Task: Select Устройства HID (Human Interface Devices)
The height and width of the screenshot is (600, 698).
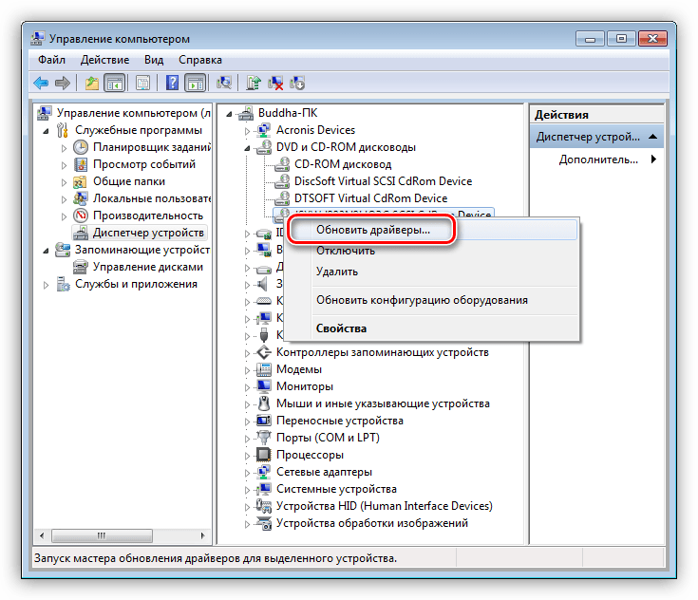Action: click(385, 506)
